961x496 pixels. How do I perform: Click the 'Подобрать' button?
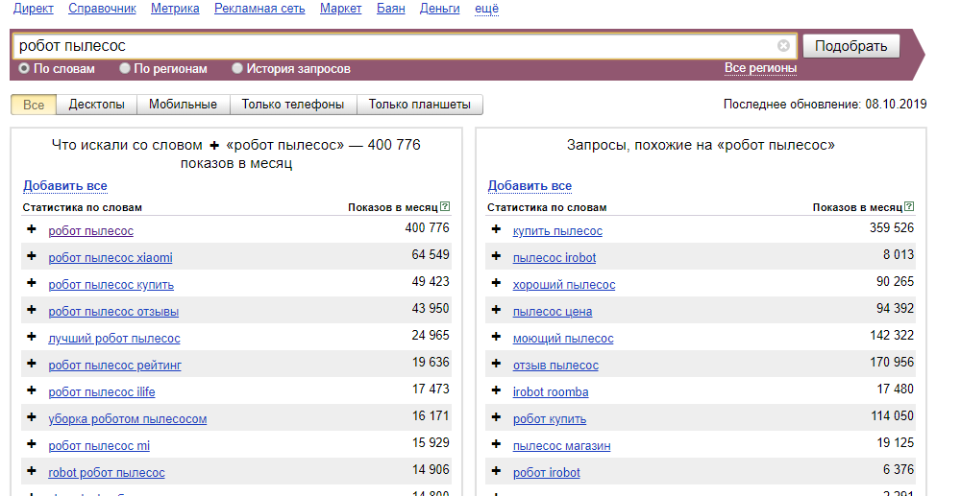click(x=851, y=46)
